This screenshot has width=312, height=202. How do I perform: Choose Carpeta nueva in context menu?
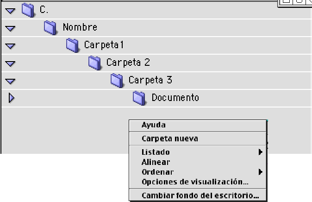(x=170, y=139)
